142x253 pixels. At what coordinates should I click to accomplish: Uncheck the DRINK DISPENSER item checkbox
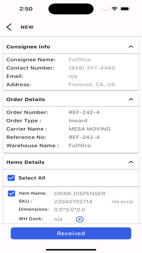[12, 193]
